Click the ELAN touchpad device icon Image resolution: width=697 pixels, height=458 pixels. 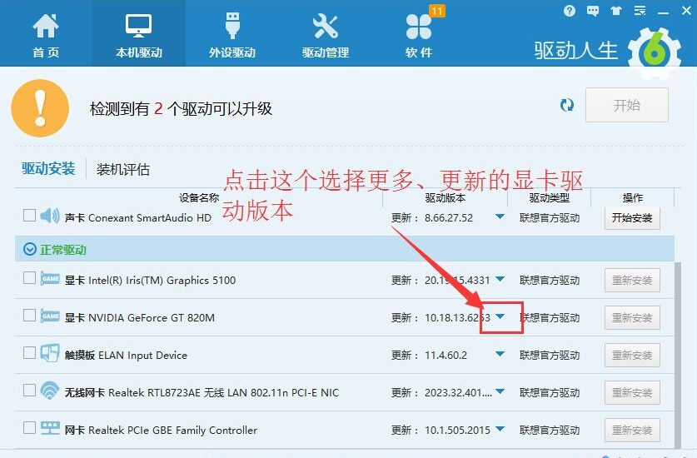click(x=50, y=353)
